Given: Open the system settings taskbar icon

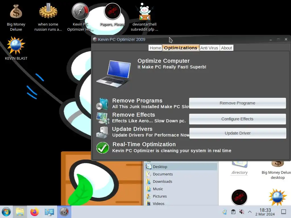Looking at the screenshot, I should 49,212.
